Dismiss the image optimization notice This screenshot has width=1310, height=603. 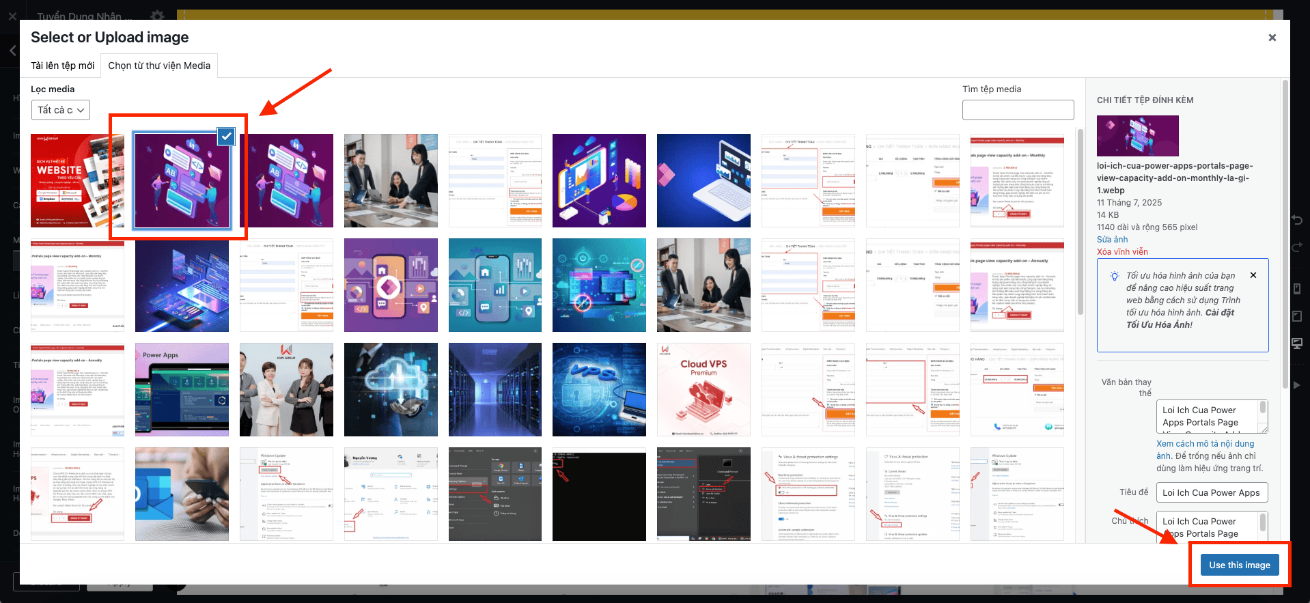[1253, 275]
